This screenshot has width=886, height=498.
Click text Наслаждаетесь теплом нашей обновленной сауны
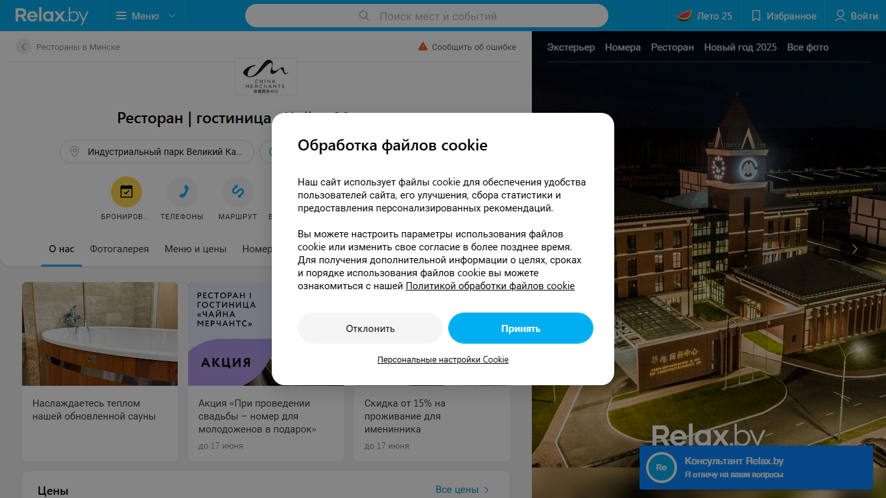[x=94, y=410]
